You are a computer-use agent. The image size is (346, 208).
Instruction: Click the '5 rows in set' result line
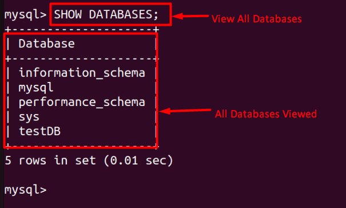89,160
